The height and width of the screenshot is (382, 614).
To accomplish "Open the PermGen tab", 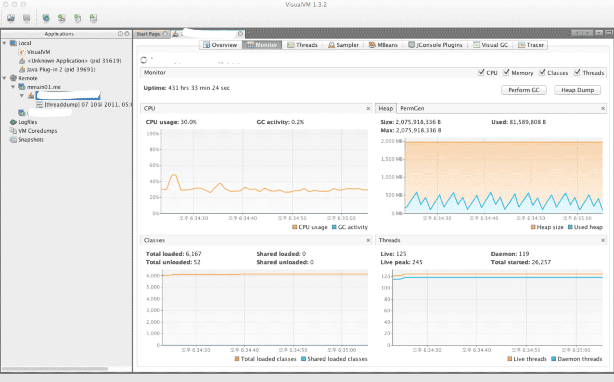I will [412, 109].
